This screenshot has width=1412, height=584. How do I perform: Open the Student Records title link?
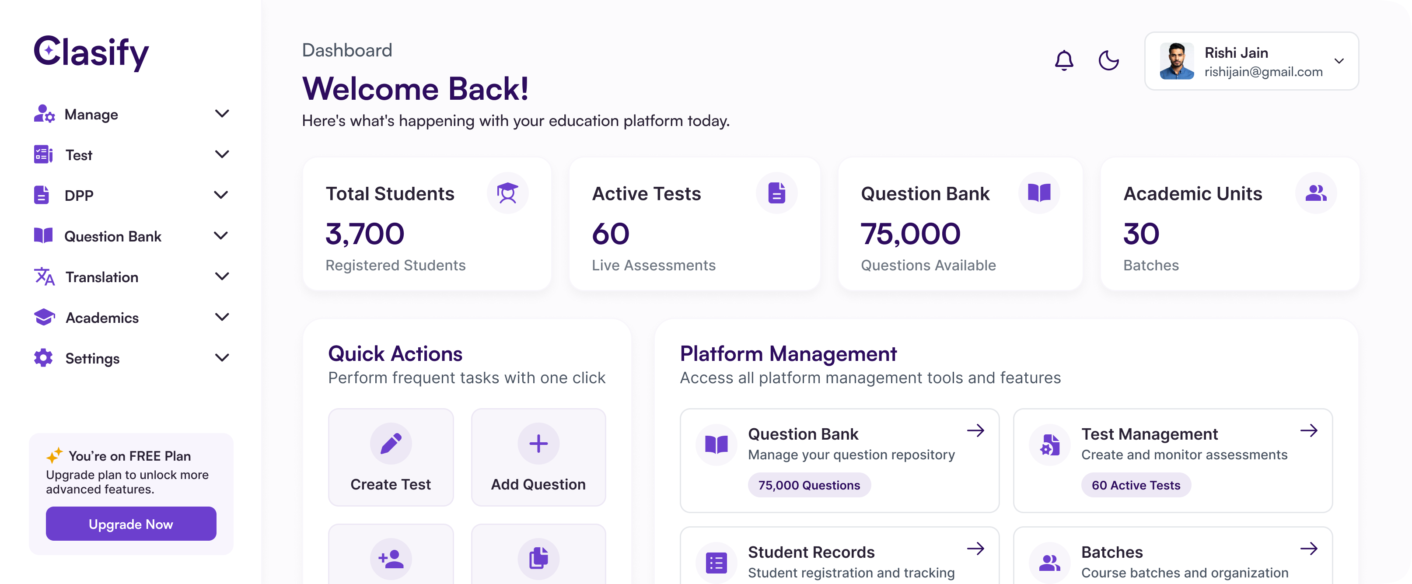click(x=811, y=552)
